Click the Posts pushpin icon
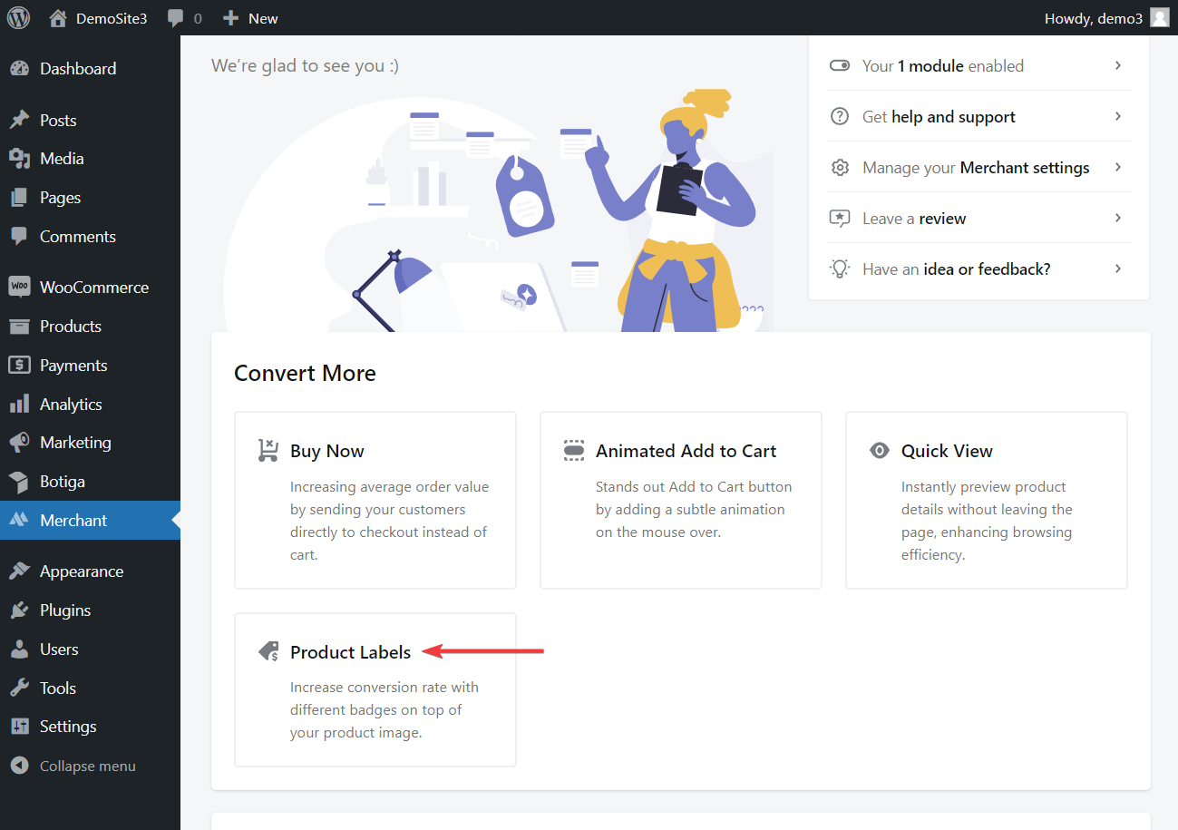 (x=19, y=121)
